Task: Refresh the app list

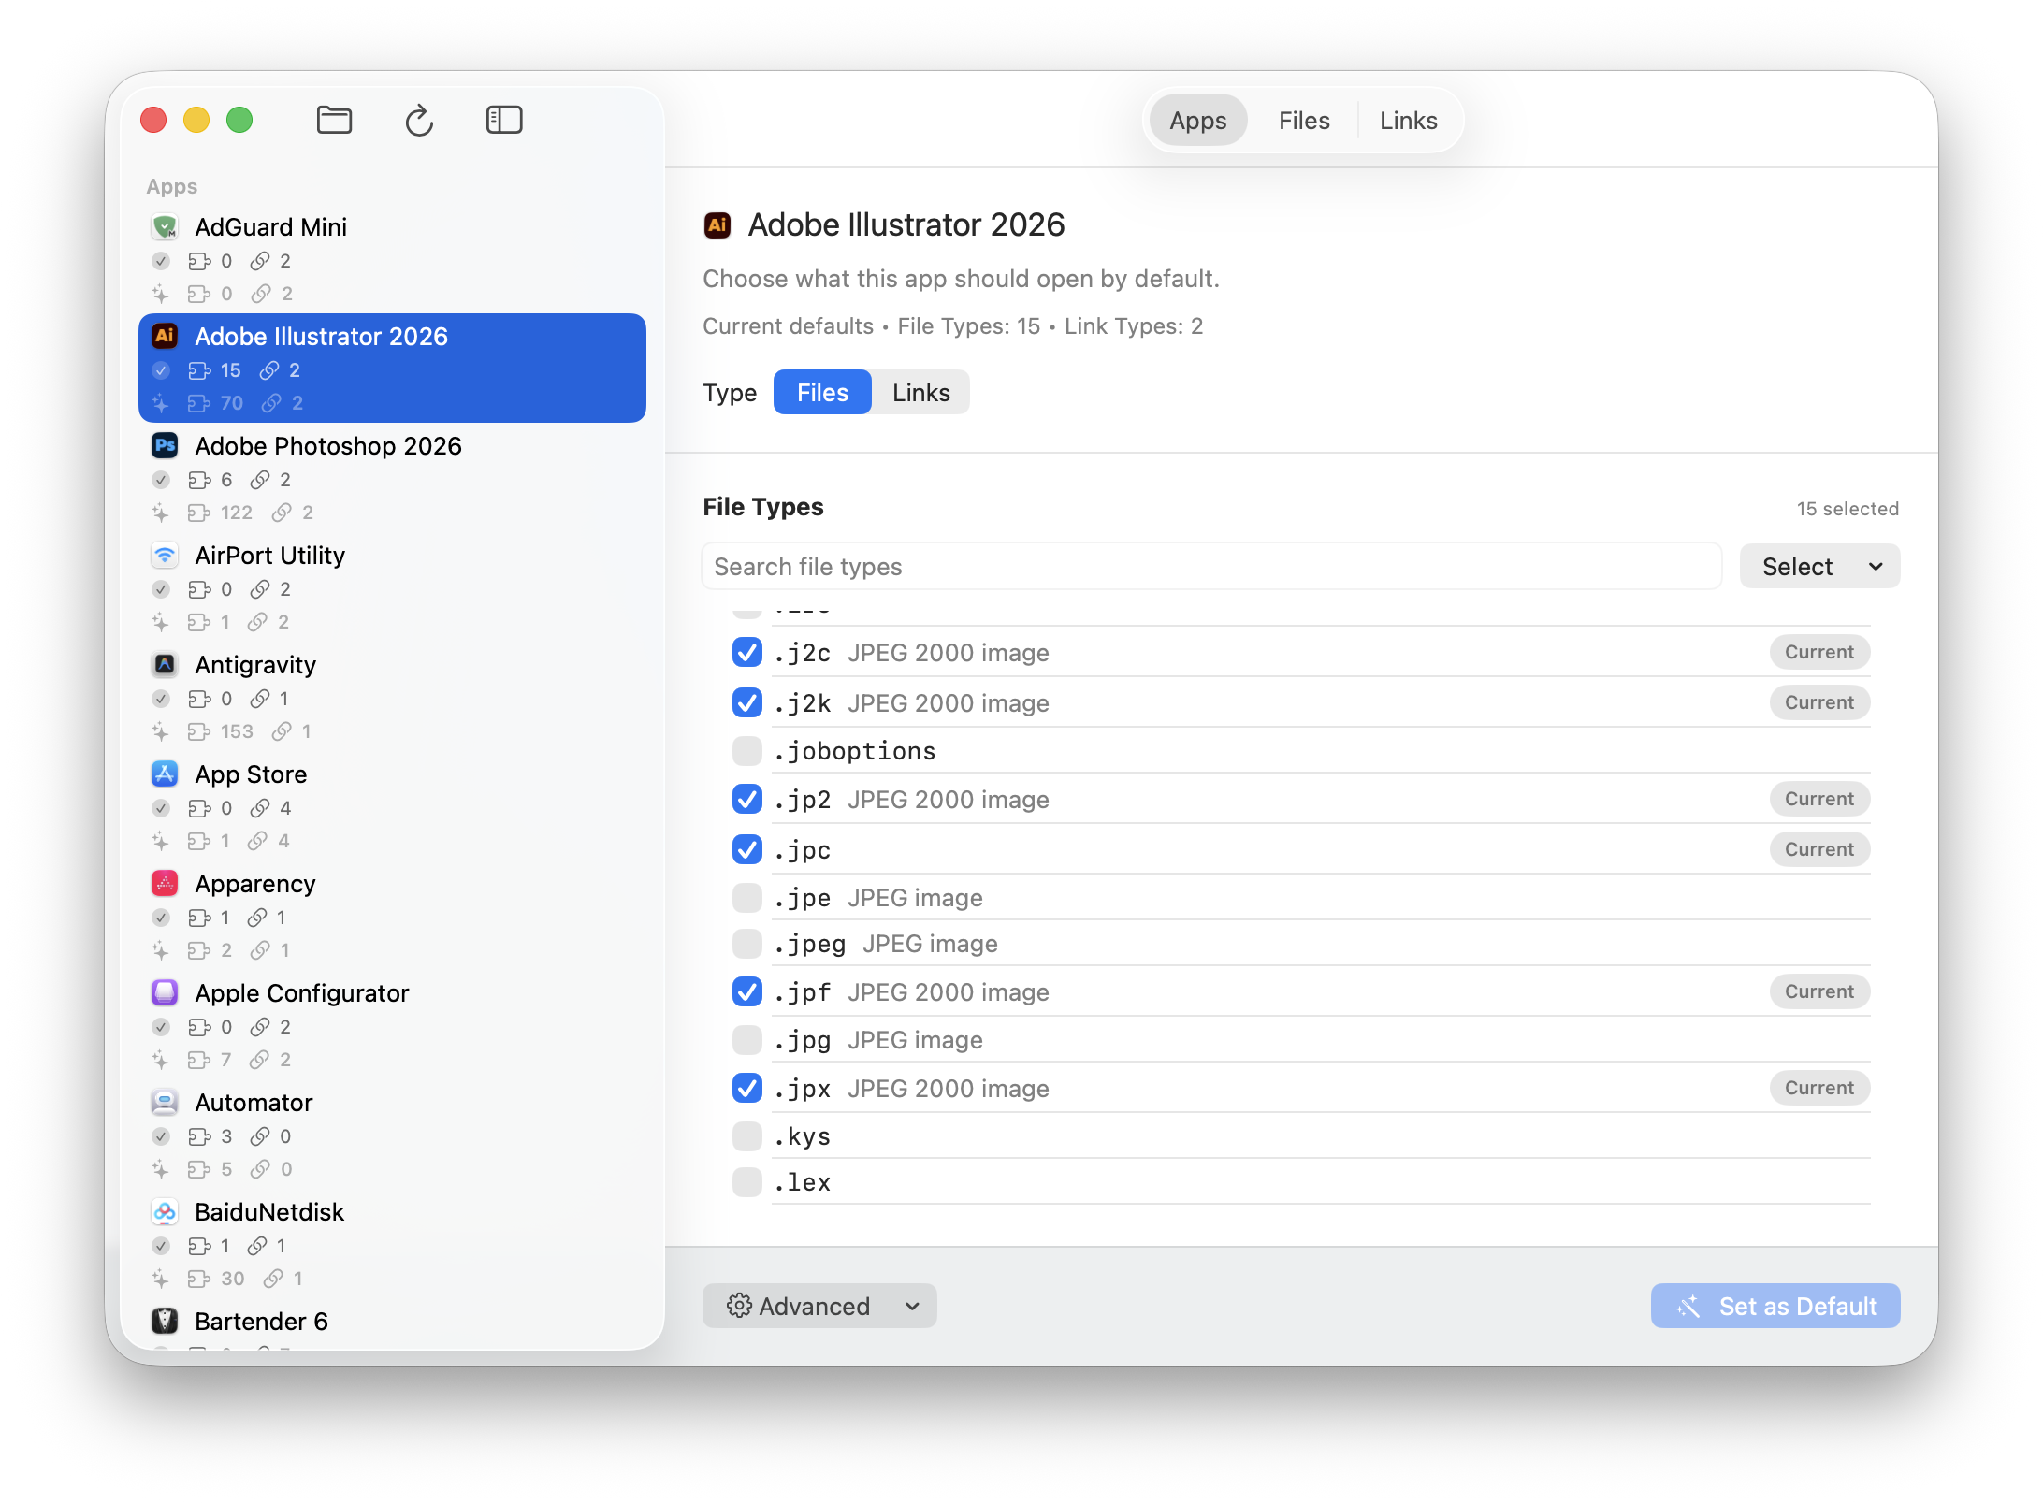Action: pyautogui.click(x=419, y=120)
